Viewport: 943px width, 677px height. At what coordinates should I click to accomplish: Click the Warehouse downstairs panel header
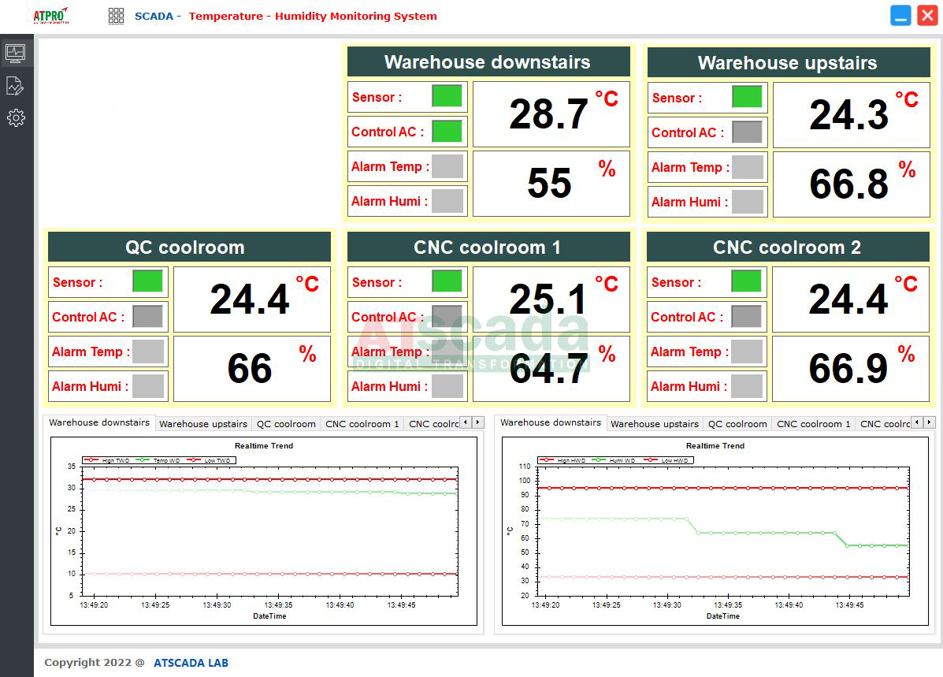(488, 62)
